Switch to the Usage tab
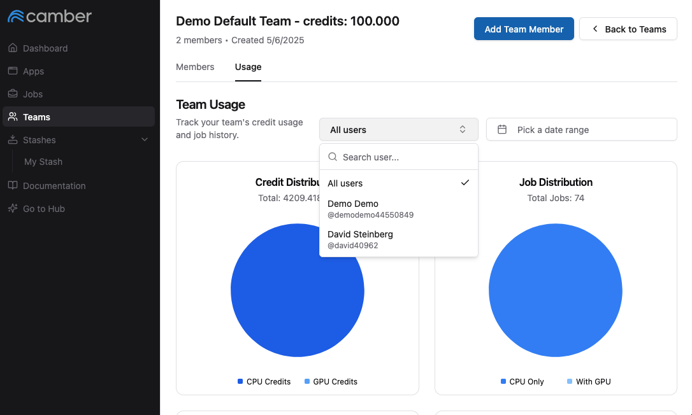This screenshot has height=415, width=692. click(248, 67)
